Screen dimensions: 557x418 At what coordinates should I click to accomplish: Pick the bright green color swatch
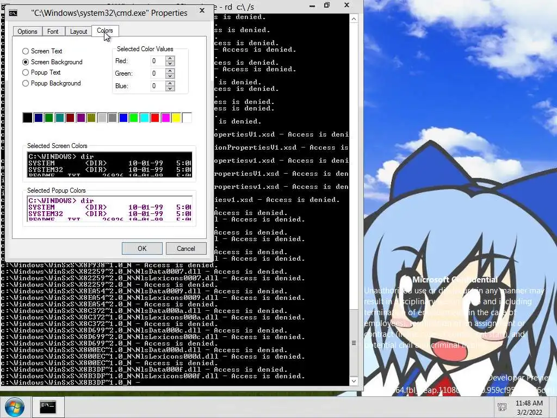(134, 118)
